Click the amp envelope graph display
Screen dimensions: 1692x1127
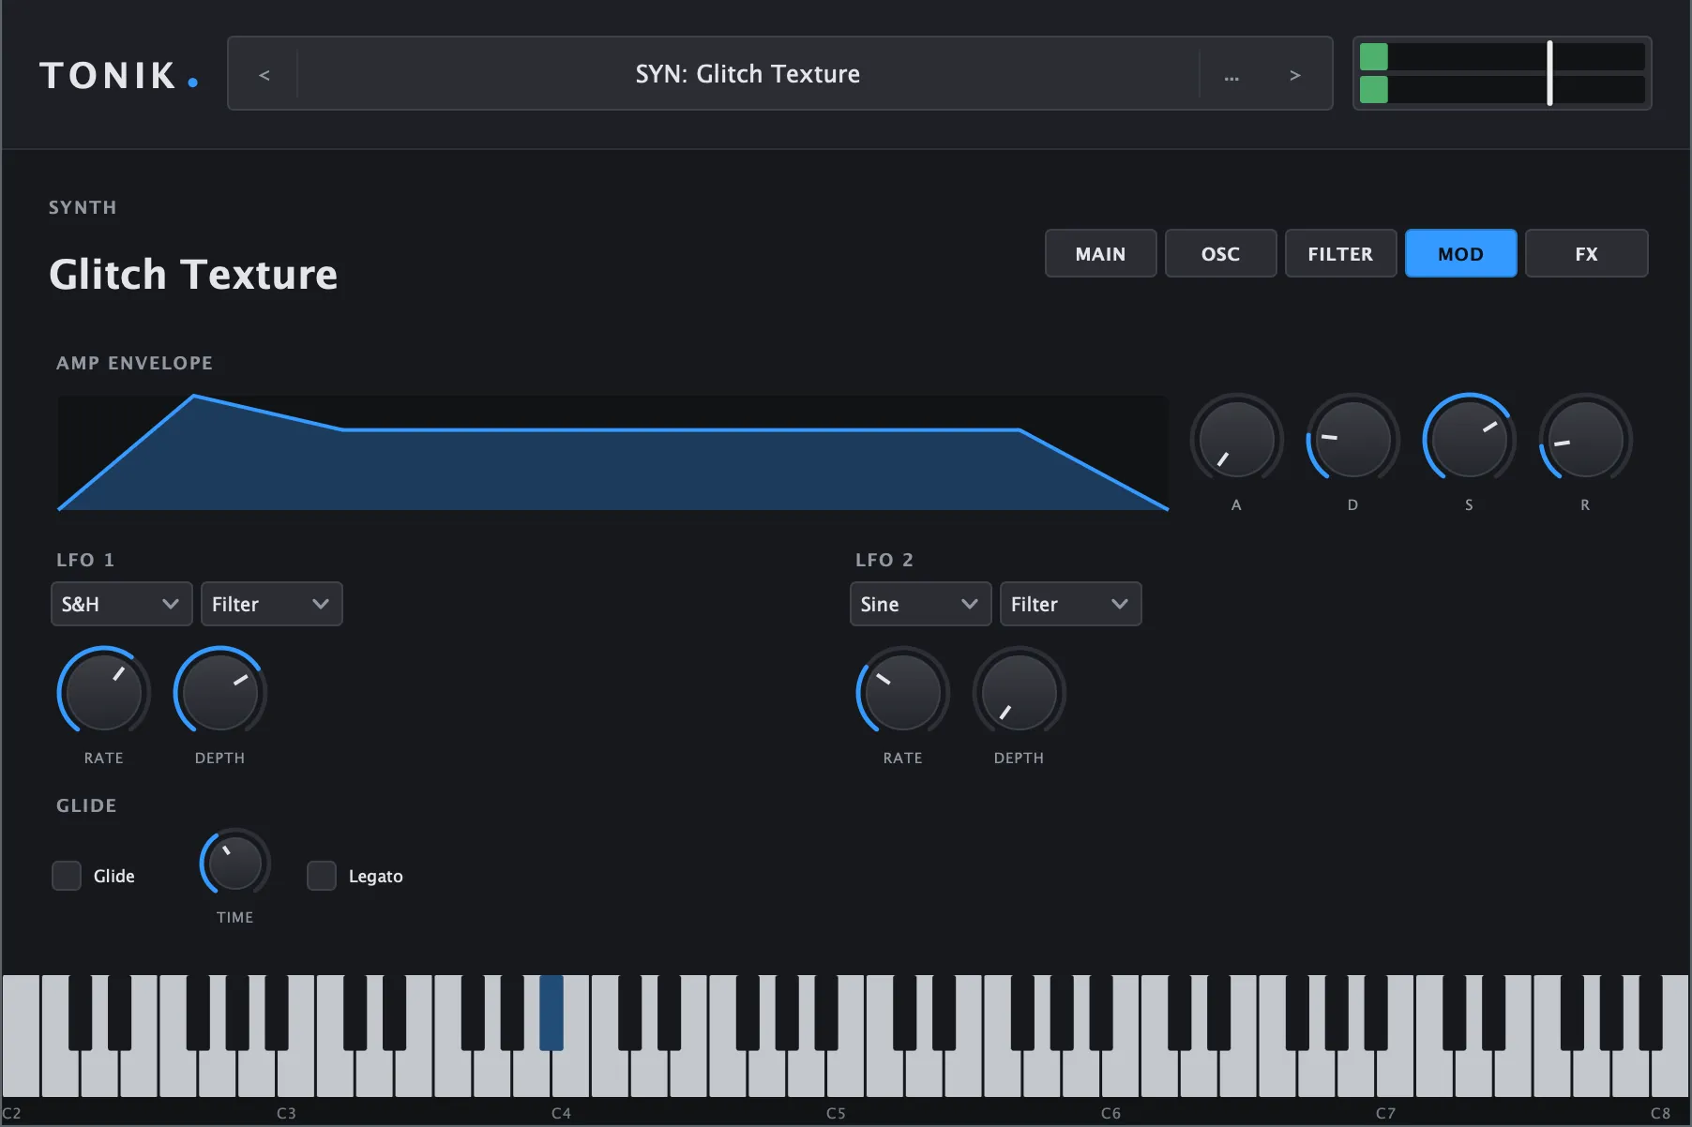[x=613, y=453]
